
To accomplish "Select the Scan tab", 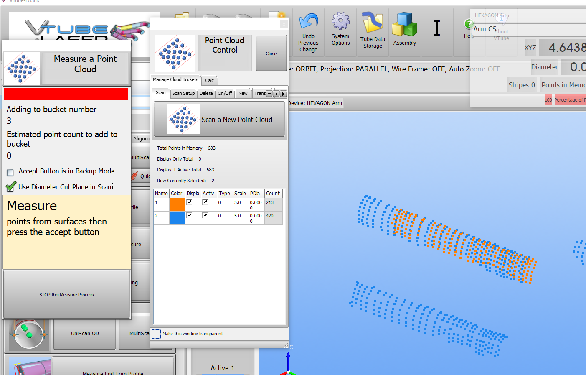I will tap(161, 92).
